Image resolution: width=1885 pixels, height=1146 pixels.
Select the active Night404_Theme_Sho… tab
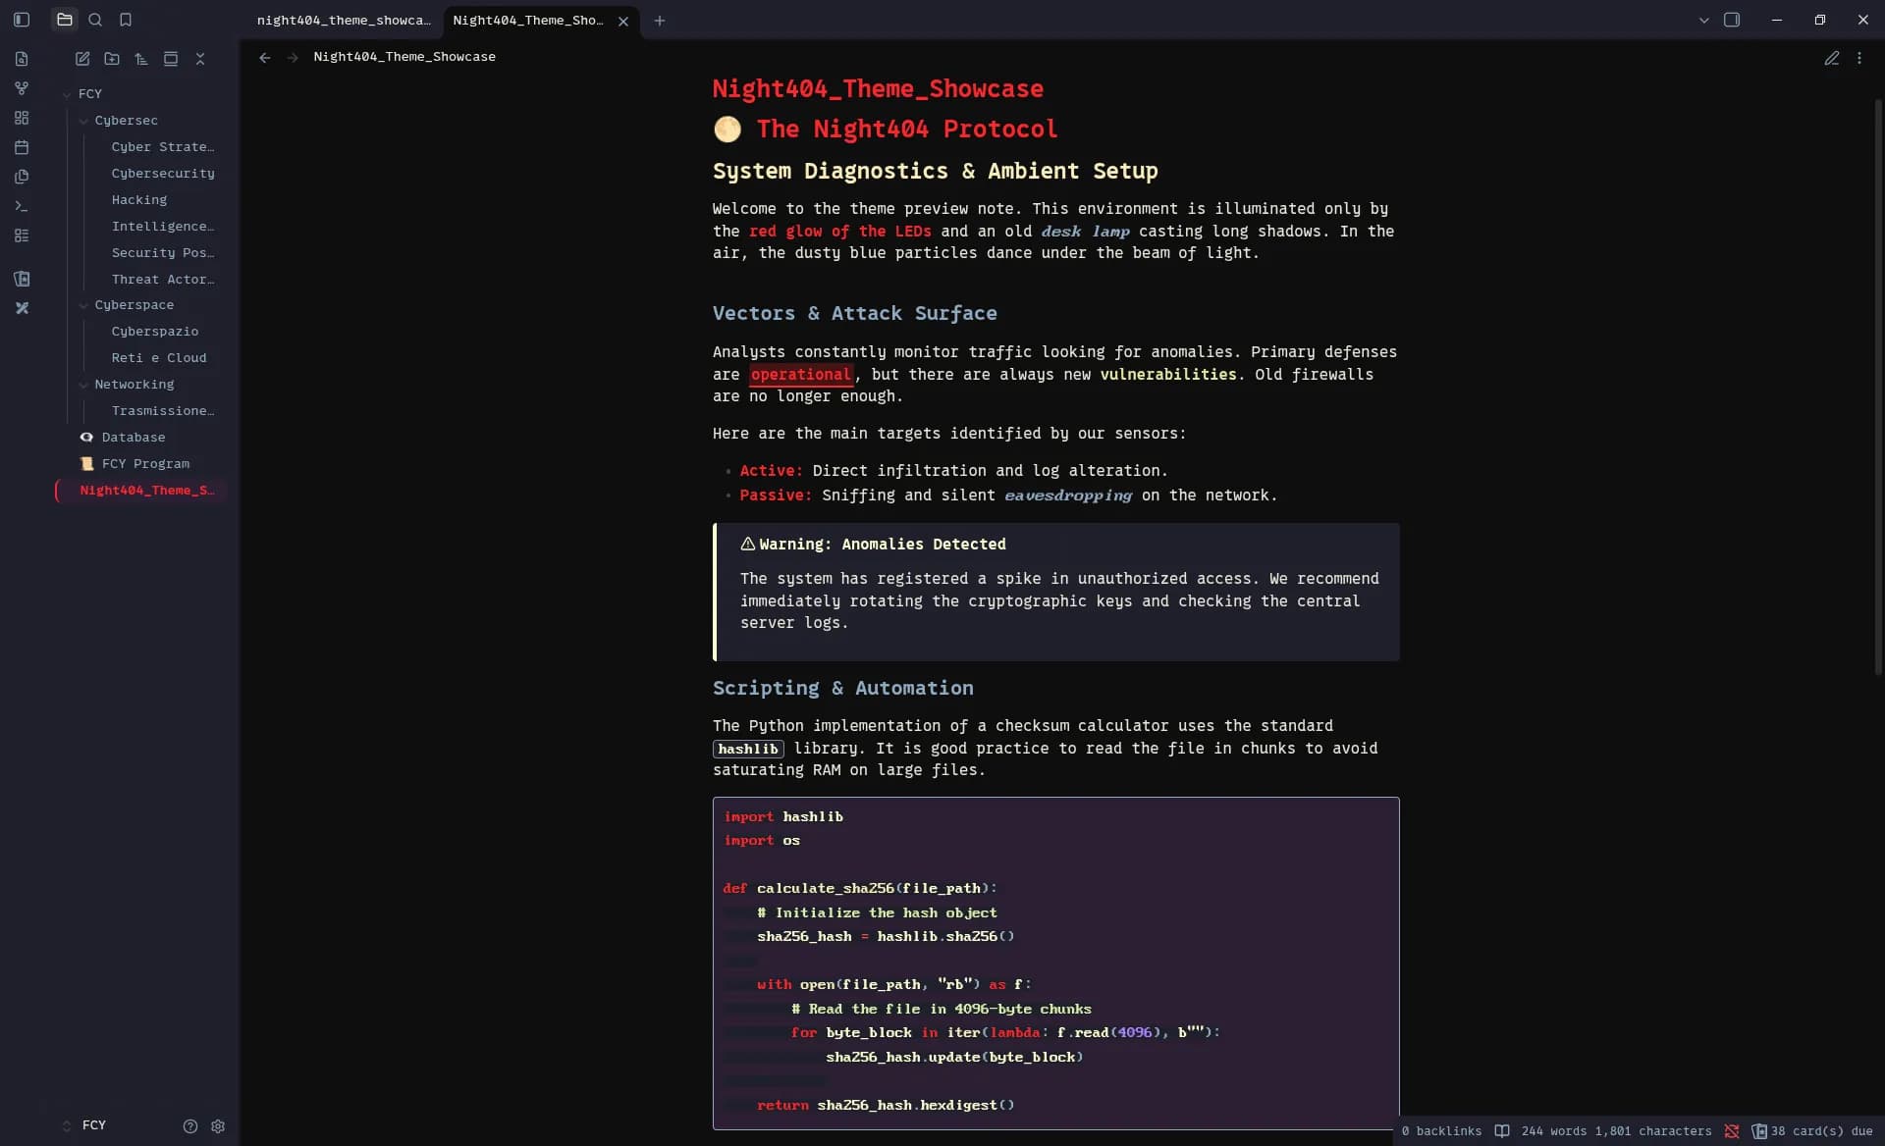(x=528, y=20)
